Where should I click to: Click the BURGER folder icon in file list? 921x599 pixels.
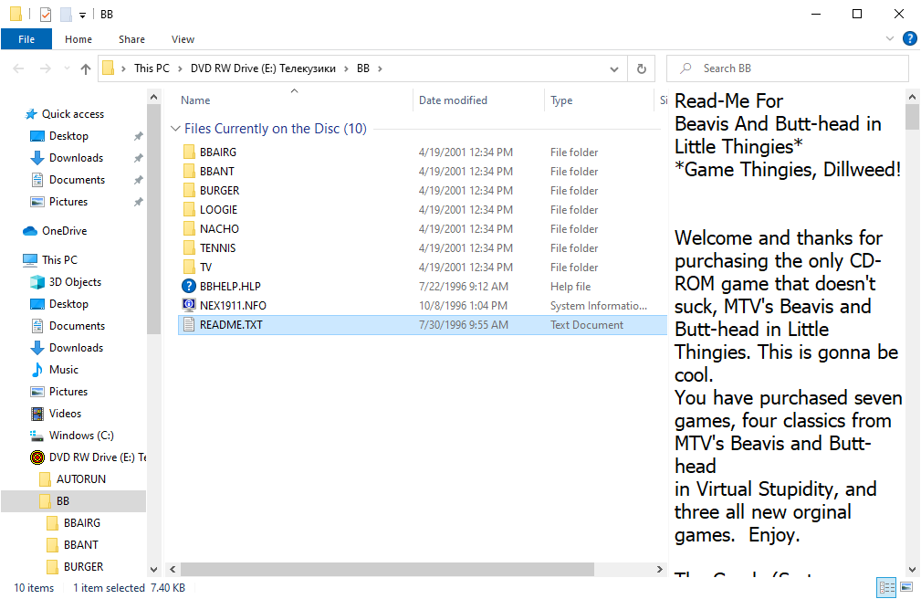[189, 191]
